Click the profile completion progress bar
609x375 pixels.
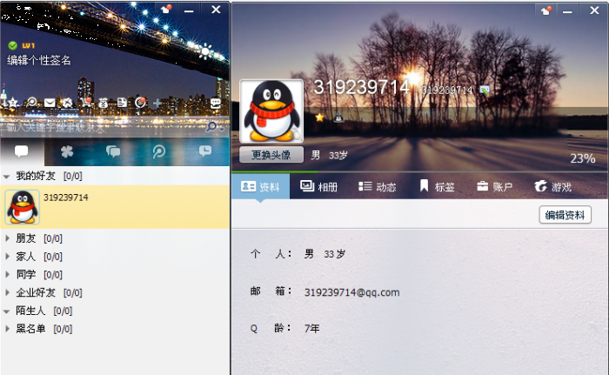click(x=420, y=171)
